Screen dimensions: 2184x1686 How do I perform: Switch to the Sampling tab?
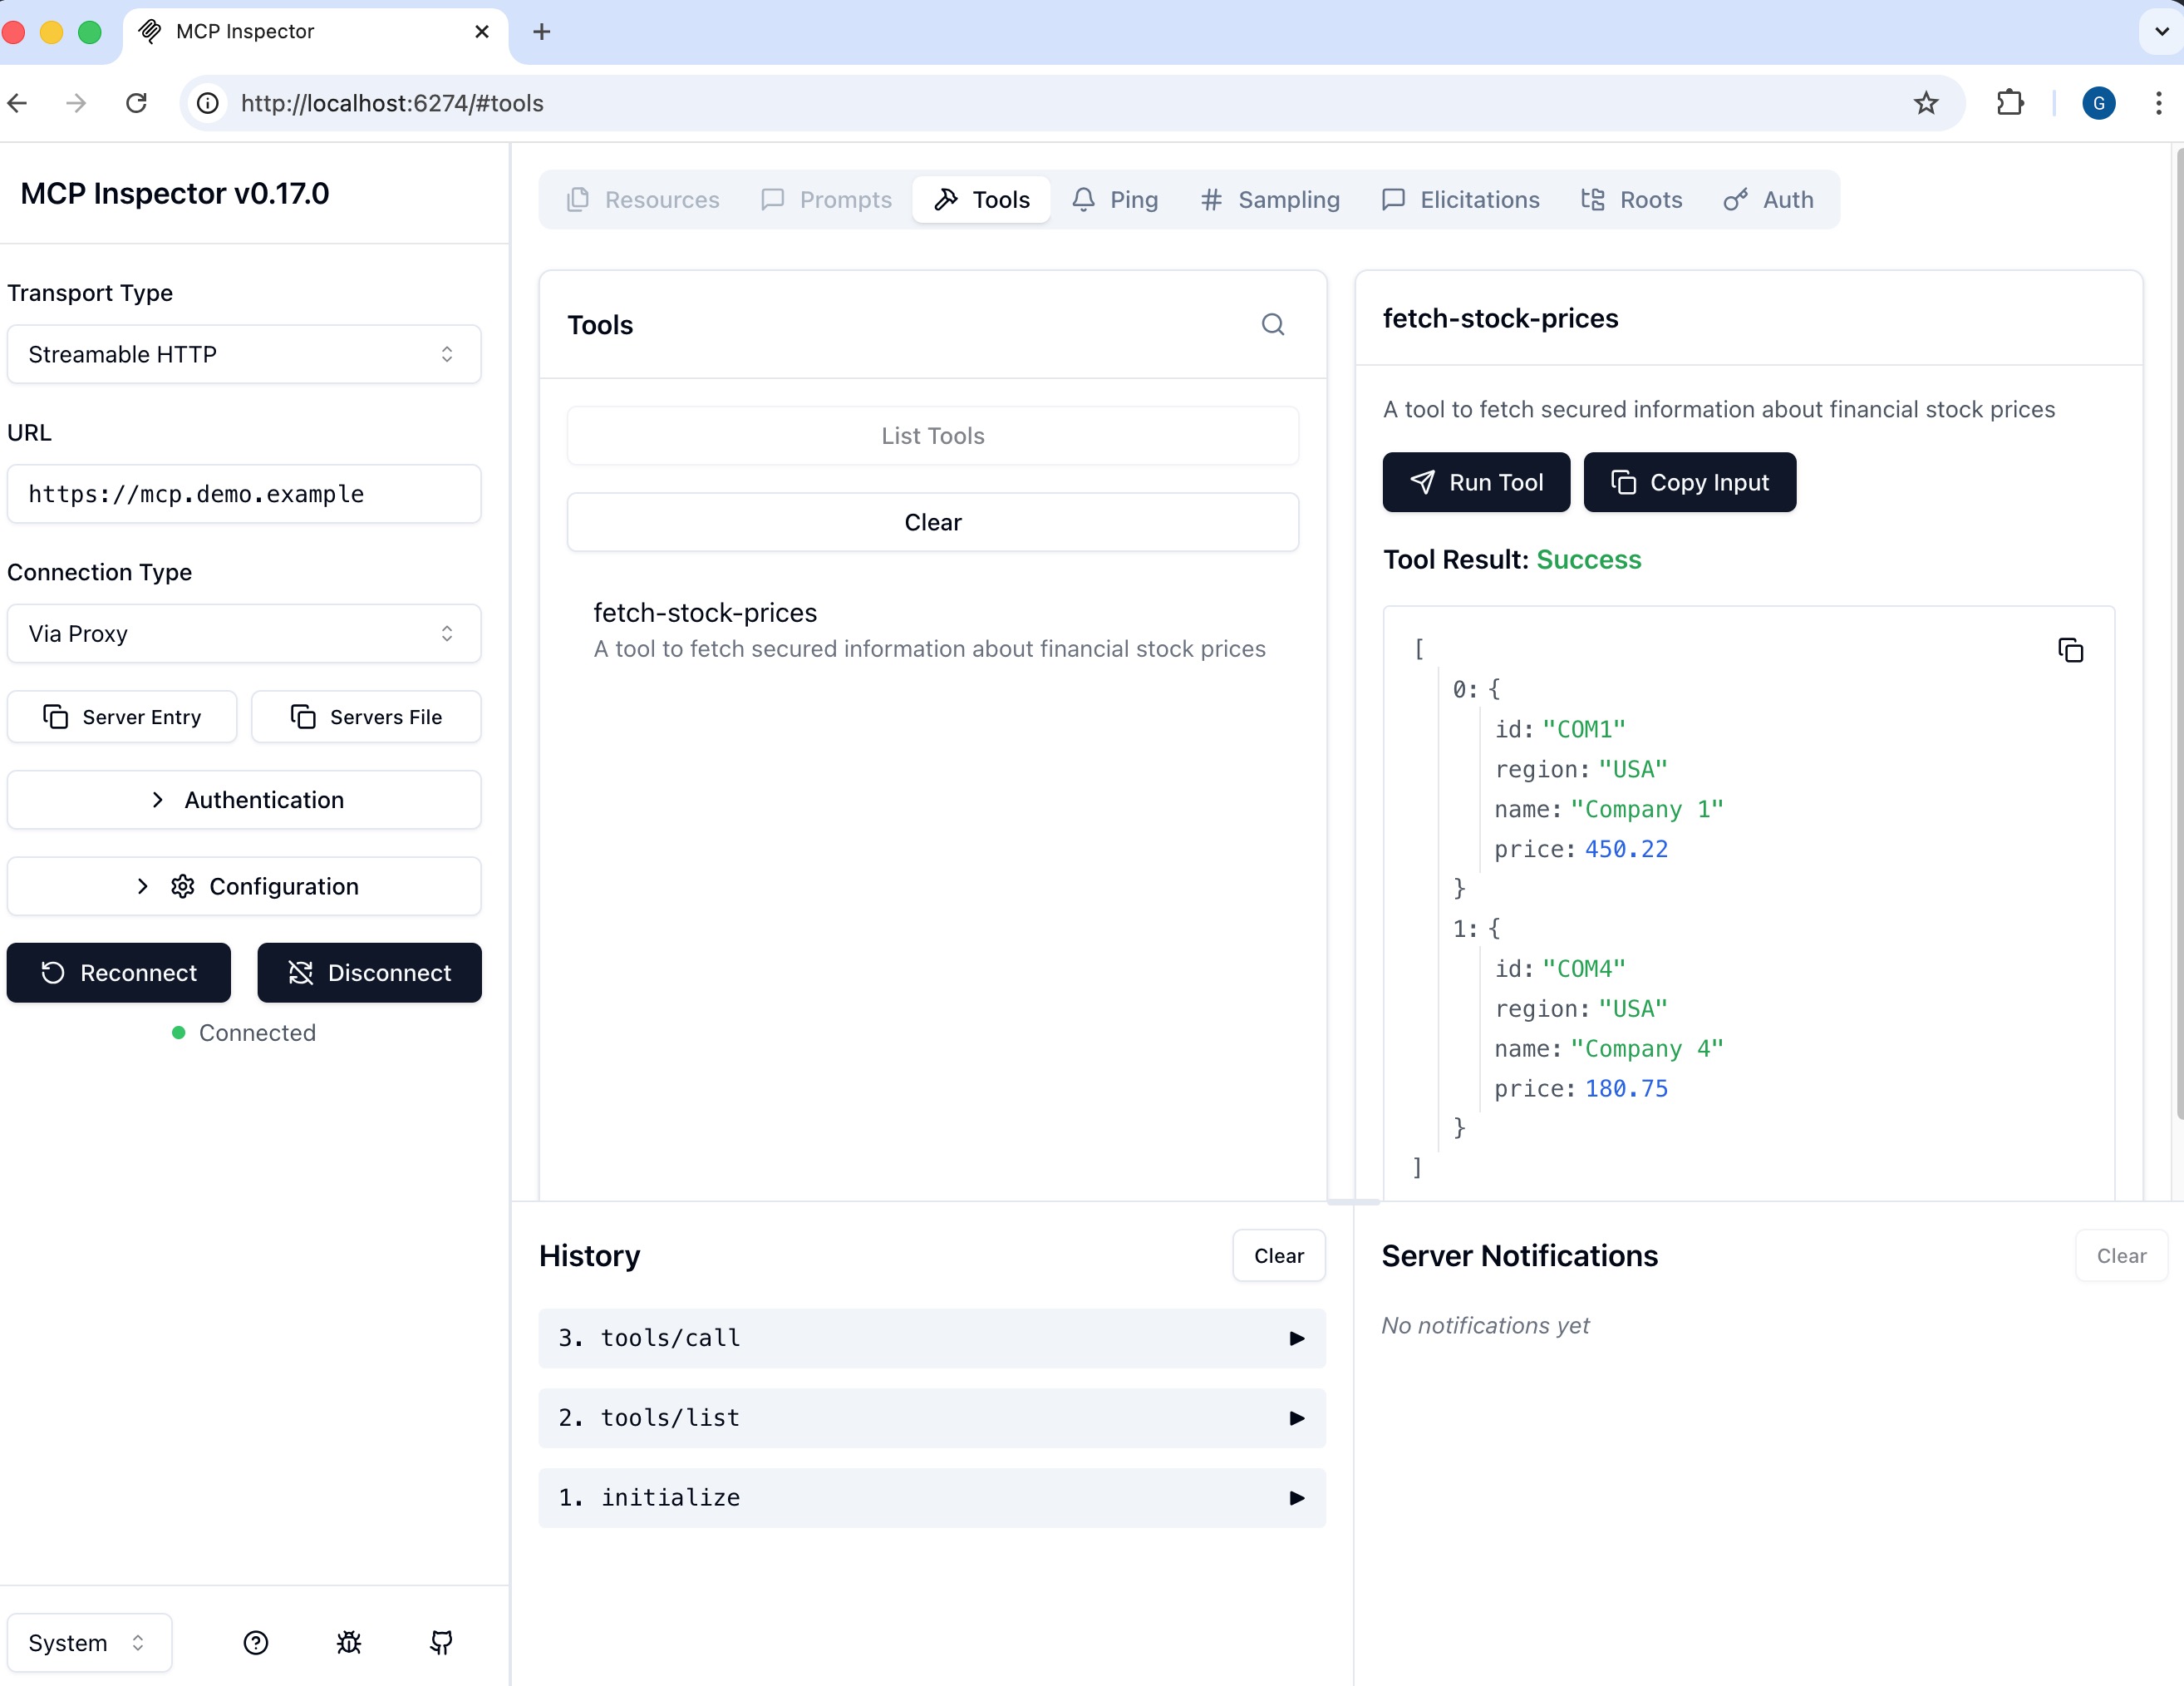click(1270, 200)
